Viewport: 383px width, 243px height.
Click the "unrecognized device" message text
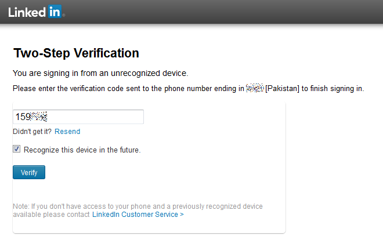point(100,73)
